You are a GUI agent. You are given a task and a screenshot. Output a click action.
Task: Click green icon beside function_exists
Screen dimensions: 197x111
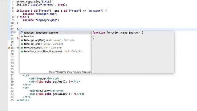point(22,51)
